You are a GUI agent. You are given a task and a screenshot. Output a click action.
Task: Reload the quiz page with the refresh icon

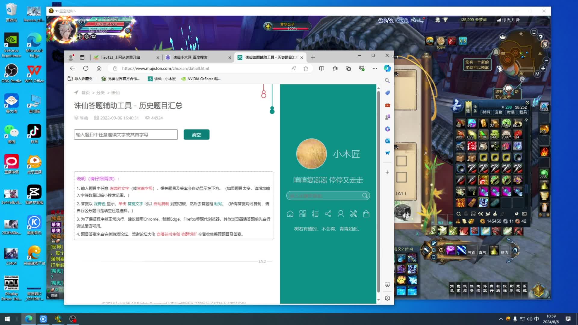tap(86, 68)
